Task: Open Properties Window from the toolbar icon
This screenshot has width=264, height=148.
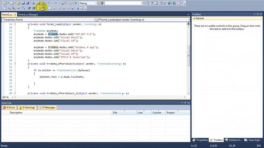Action: (151, 3)
